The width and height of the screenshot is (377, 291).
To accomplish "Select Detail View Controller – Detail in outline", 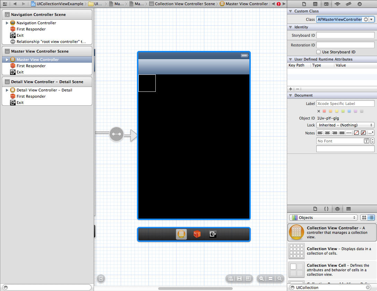I will 44,90.
